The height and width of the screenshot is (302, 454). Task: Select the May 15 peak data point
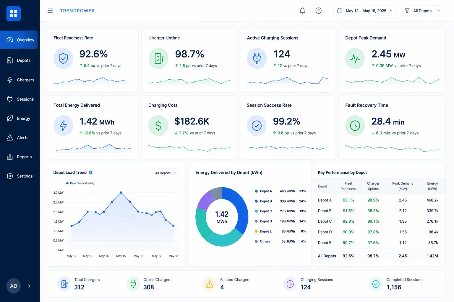point(121,193)
